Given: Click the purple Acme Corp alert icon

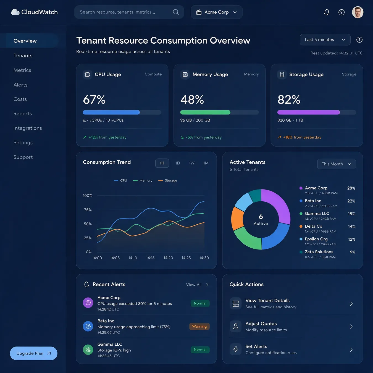Looking at the screenshot, I should point(88,303).
